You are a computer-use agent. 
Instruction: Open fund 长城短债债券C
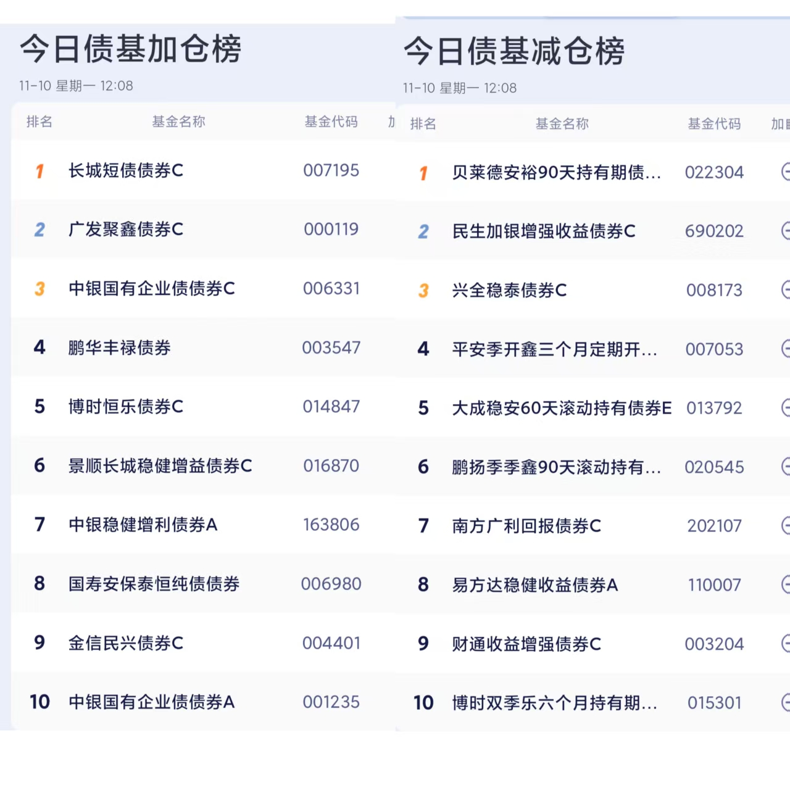tap(126, 170)
